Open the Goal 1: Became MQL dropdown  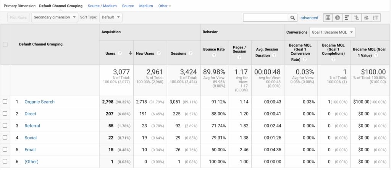(332, 32)
